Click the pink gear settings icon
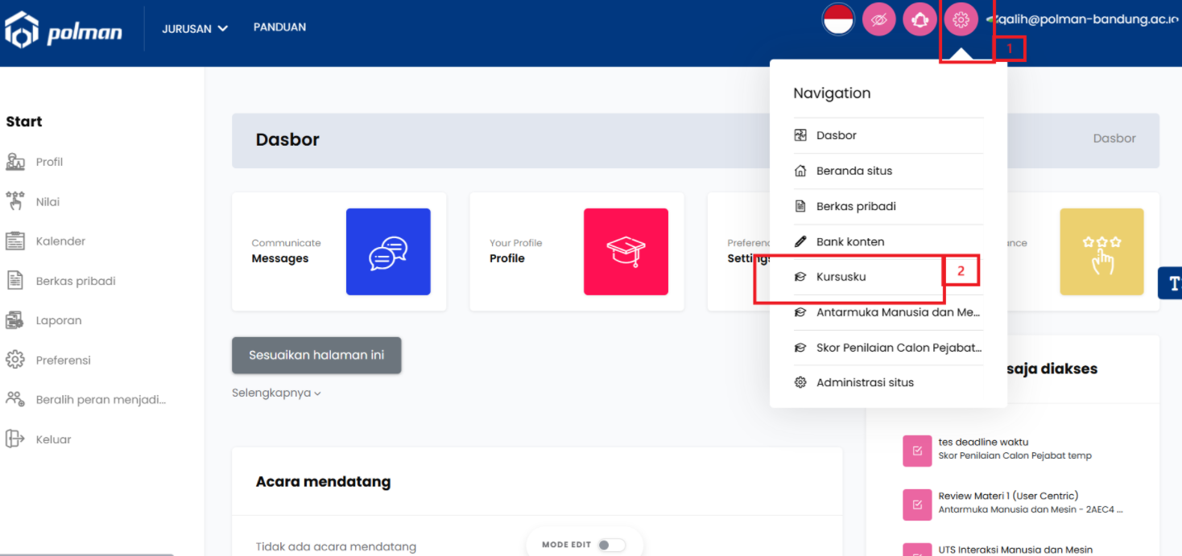 point(960,20)
